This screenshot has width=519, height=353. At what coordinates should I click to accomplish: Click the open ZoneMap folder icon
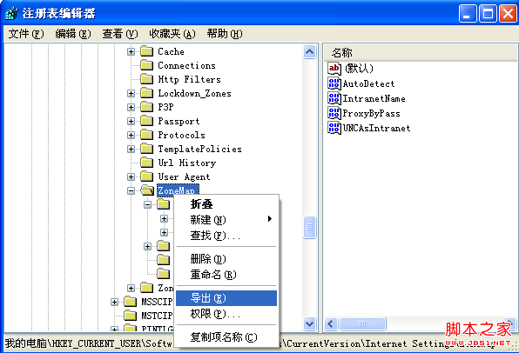[147, 190]
